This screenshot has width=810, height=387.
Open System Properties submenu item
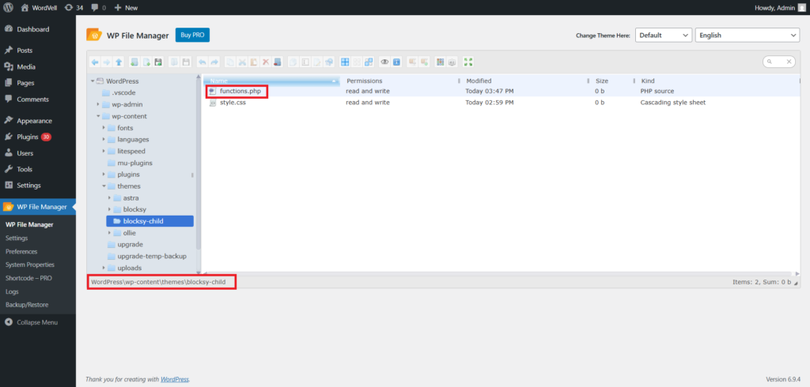point(30,265)
